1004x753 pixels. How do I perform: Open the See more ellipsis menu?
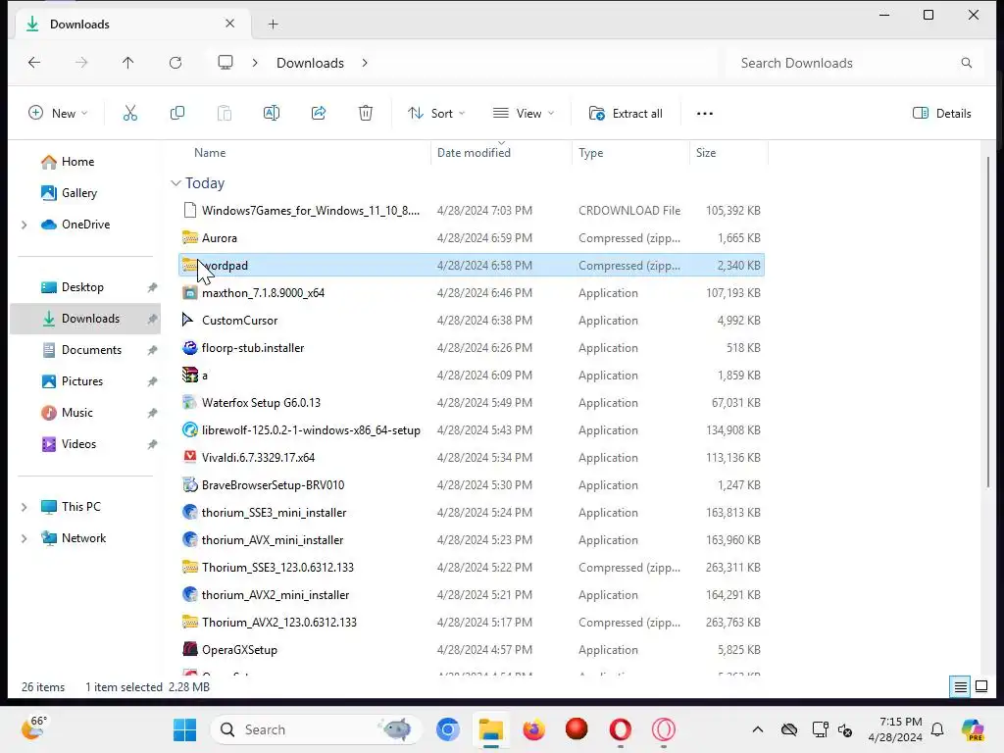pyautogui.click(x=704, y=114)
